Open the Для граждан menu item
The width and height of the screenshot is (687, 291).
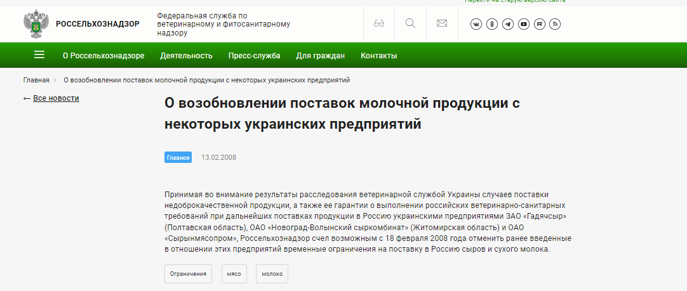point(320,56)
